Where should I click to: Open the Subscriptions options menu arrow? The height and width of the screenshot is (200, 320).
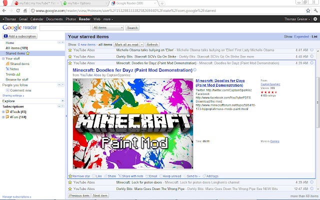[x=62, y=106]
